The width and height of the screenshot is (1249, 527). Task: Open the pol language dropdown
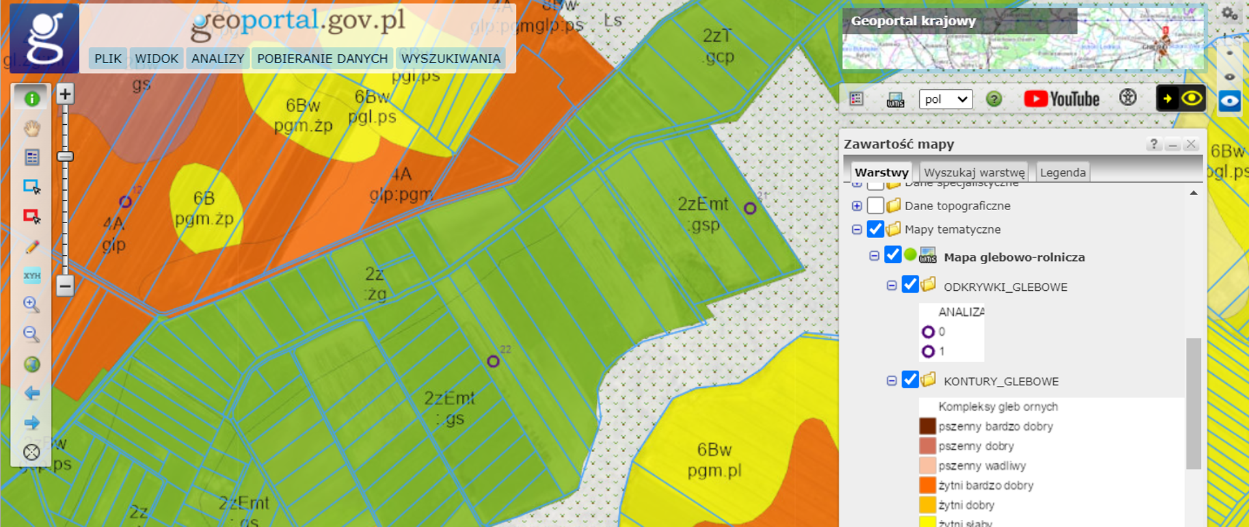click(x=945, y=100)
